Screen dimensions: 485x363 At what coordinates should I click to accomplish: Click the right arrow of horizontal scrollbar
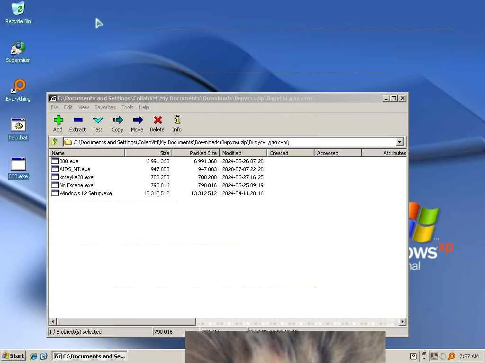pyautogui.click(x=403, y=321)
